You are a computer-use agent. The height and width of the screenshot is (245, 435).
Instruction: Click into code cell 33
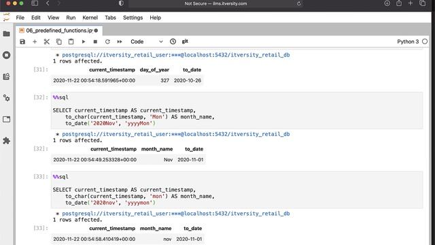click(237, 190)
